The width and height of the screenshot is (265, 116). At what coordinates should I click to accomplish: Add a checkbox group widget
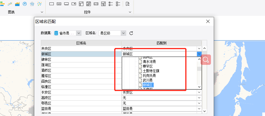coord(118,4)
